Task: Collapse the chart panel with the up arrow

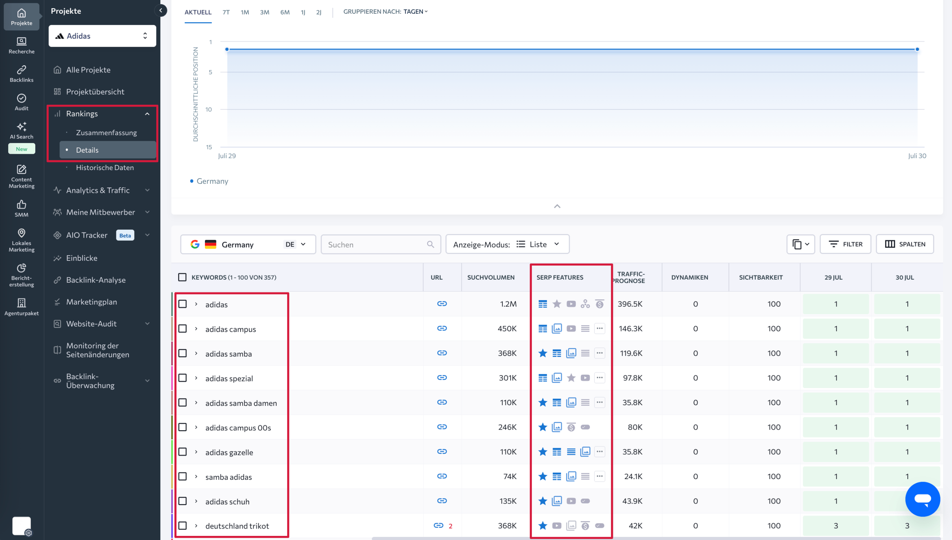Action: [557, 206]
